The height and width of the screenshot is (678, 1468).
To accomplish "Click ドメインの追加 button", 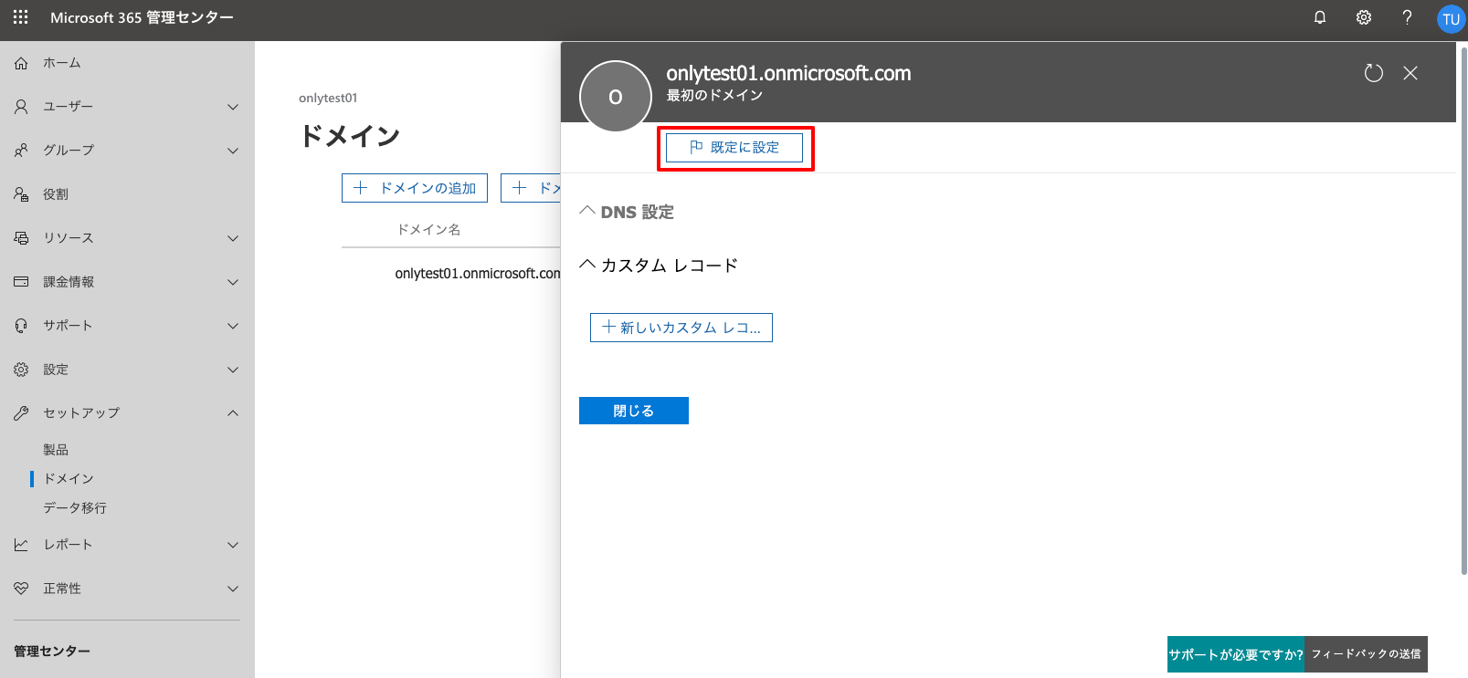I will pyautogui.click(x=415, y=188).
